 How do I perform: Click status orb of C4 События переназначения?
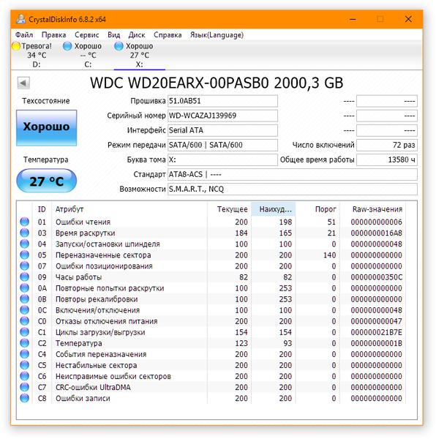pyautogui.click(x=25, y=354)
